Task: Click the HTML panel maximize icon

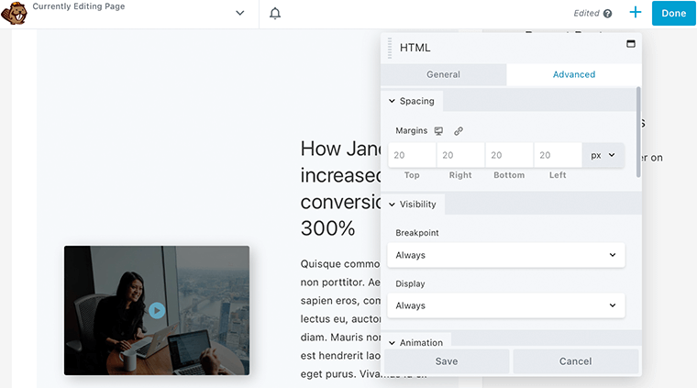Action: pyautogui.click(x=631, y=43)
